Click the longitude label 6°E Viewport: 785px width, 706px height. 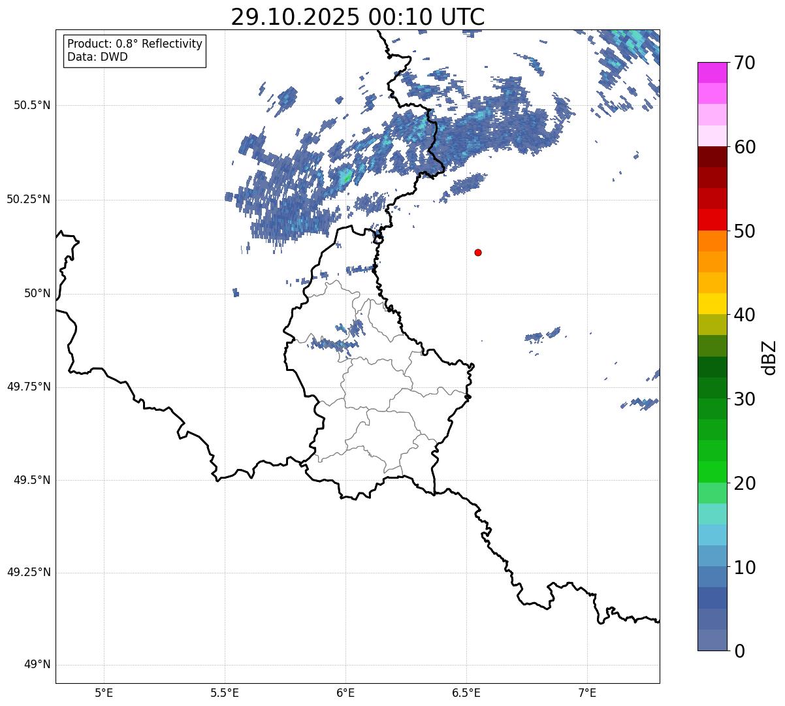tap(345, 692)
